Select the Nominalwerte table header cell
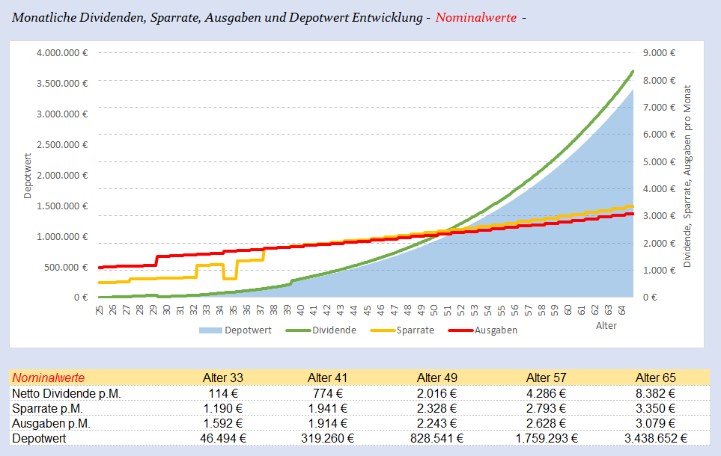This screenshot has height=456, width=721. pyautogui.click(x=48, y=378)
